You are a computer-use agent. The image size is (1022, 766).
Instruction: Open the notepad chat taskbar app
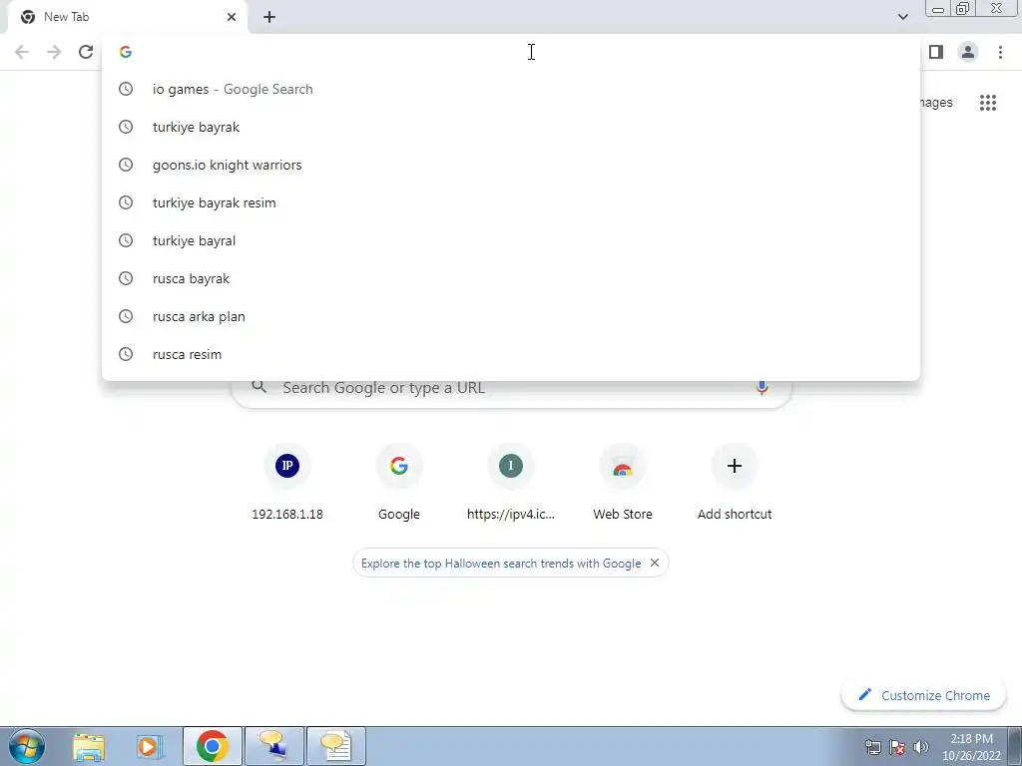tap(335, 746)
